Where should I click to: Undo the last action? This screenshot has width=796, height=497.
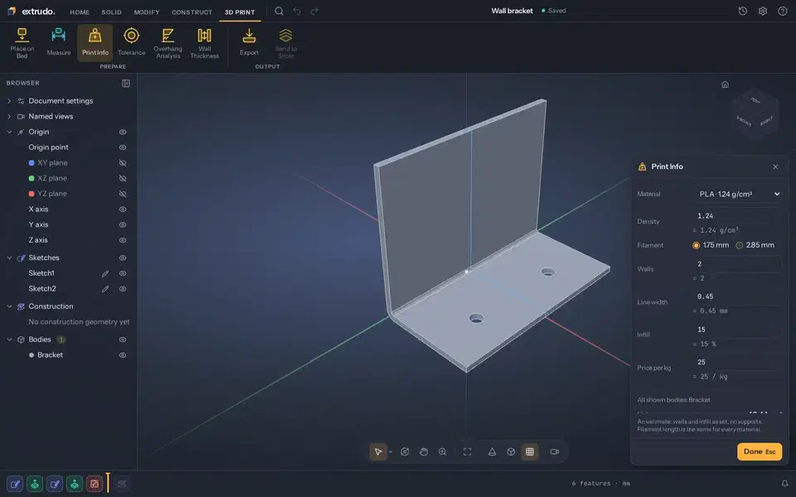pos(297,11)
